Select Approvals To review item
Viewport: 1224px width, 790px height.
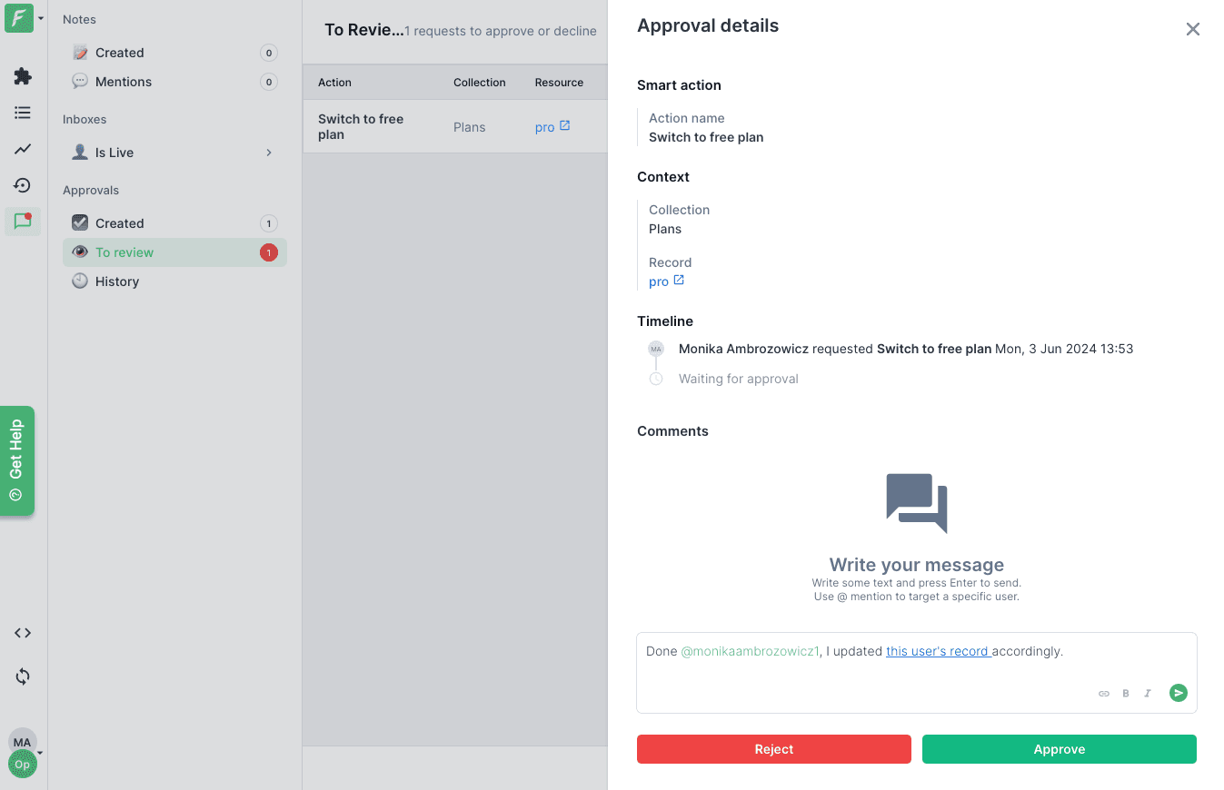[174, 252]
